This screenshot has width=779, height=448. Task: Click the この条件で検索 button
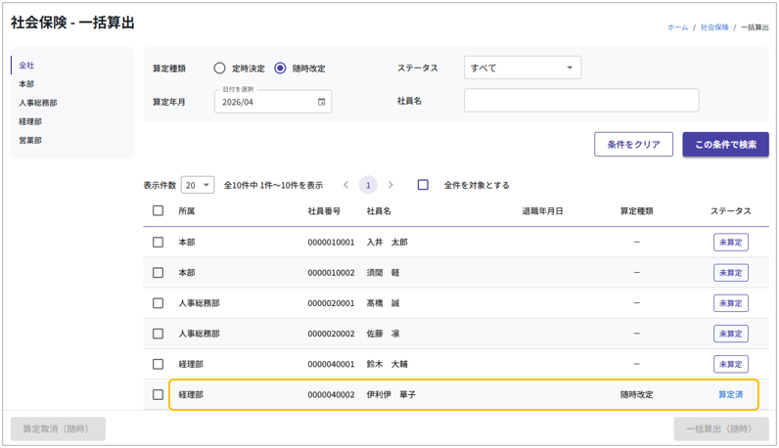[x=725, y=145]
